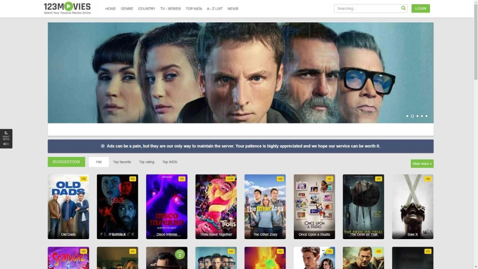Open the Genre menu
478x269 pixels.
coord(127,9)
